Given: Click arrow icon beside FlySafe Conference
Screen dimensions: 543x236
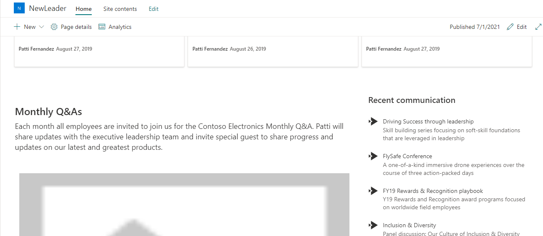Looking at the screenshot, I should pos(373,156).
